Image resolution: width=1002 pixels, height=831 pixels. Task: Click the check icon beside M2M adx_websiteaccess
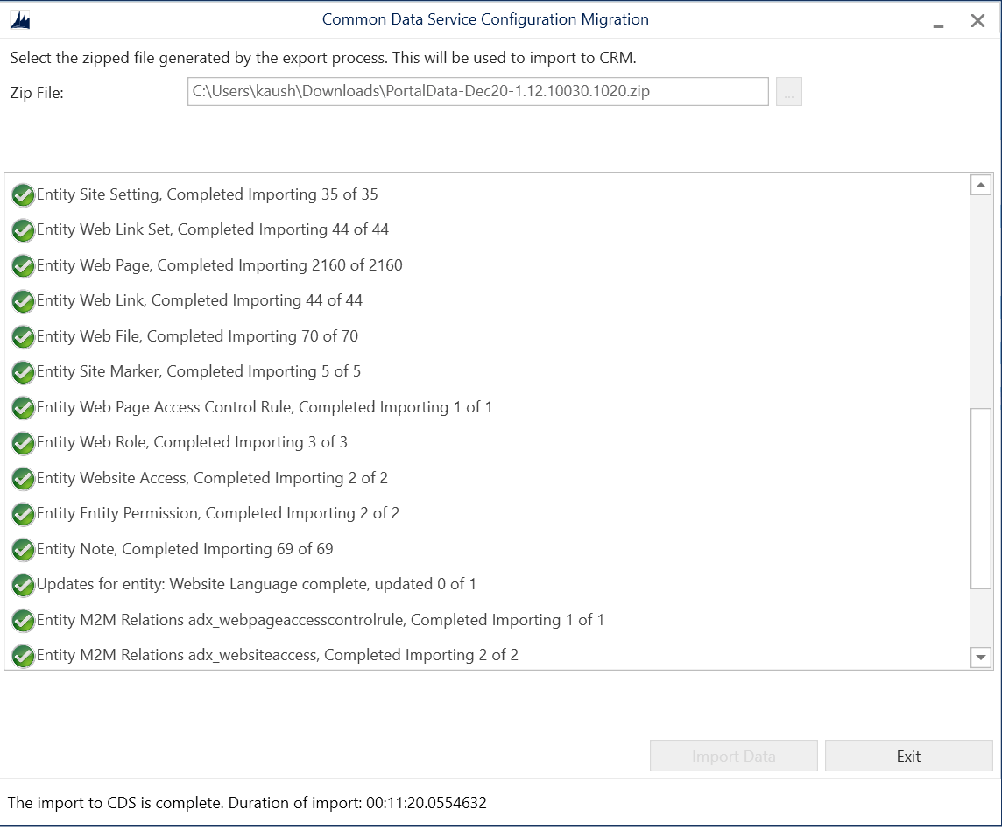[23, 656]
